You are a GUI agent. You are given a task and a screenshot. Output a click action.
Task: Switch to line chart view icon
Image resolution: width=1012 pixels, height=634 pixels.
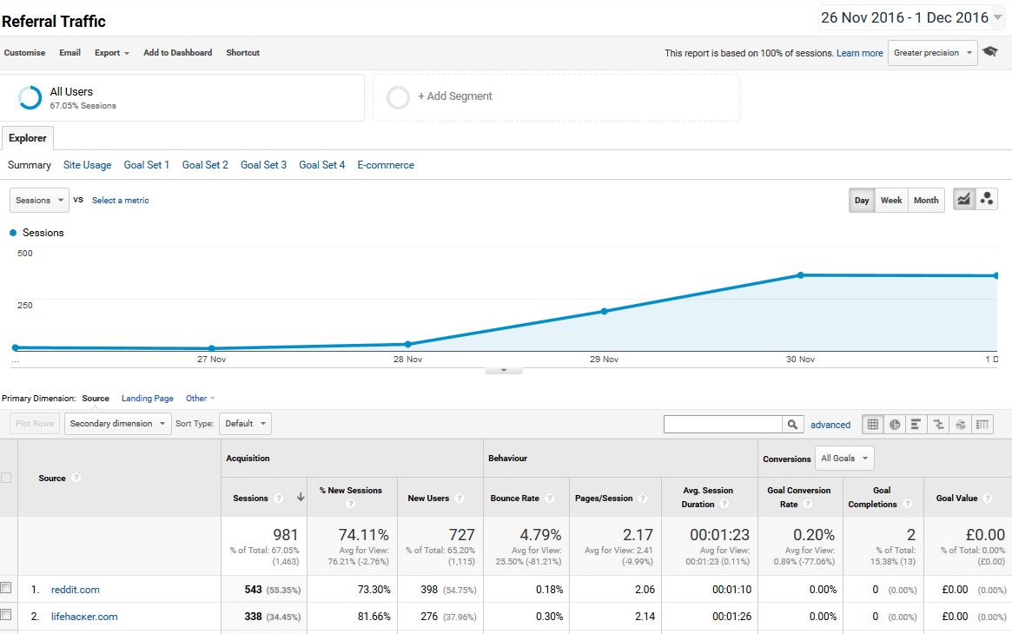(964, 200)
